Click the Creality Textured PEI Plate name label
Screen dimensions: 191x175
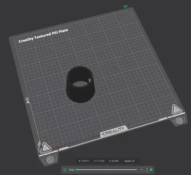click(43, 36)
